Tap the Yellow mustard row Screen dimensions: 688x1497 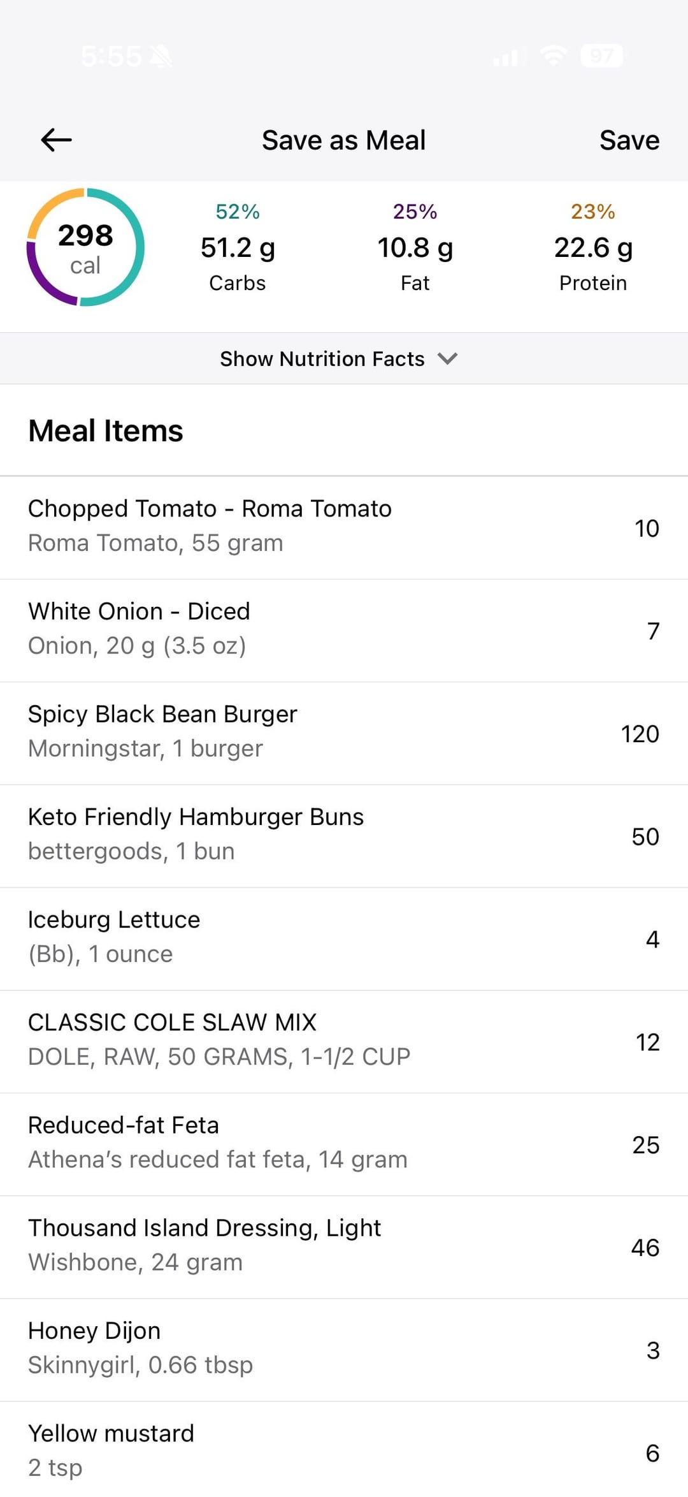pos(344,1451)
